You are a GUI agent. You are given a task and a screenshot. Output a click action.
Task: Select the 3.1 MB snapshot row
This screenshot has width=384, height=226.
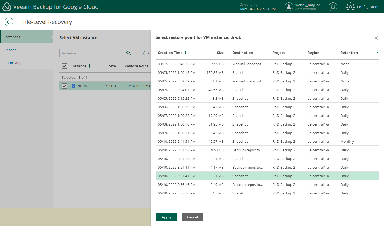pos(268,159)
